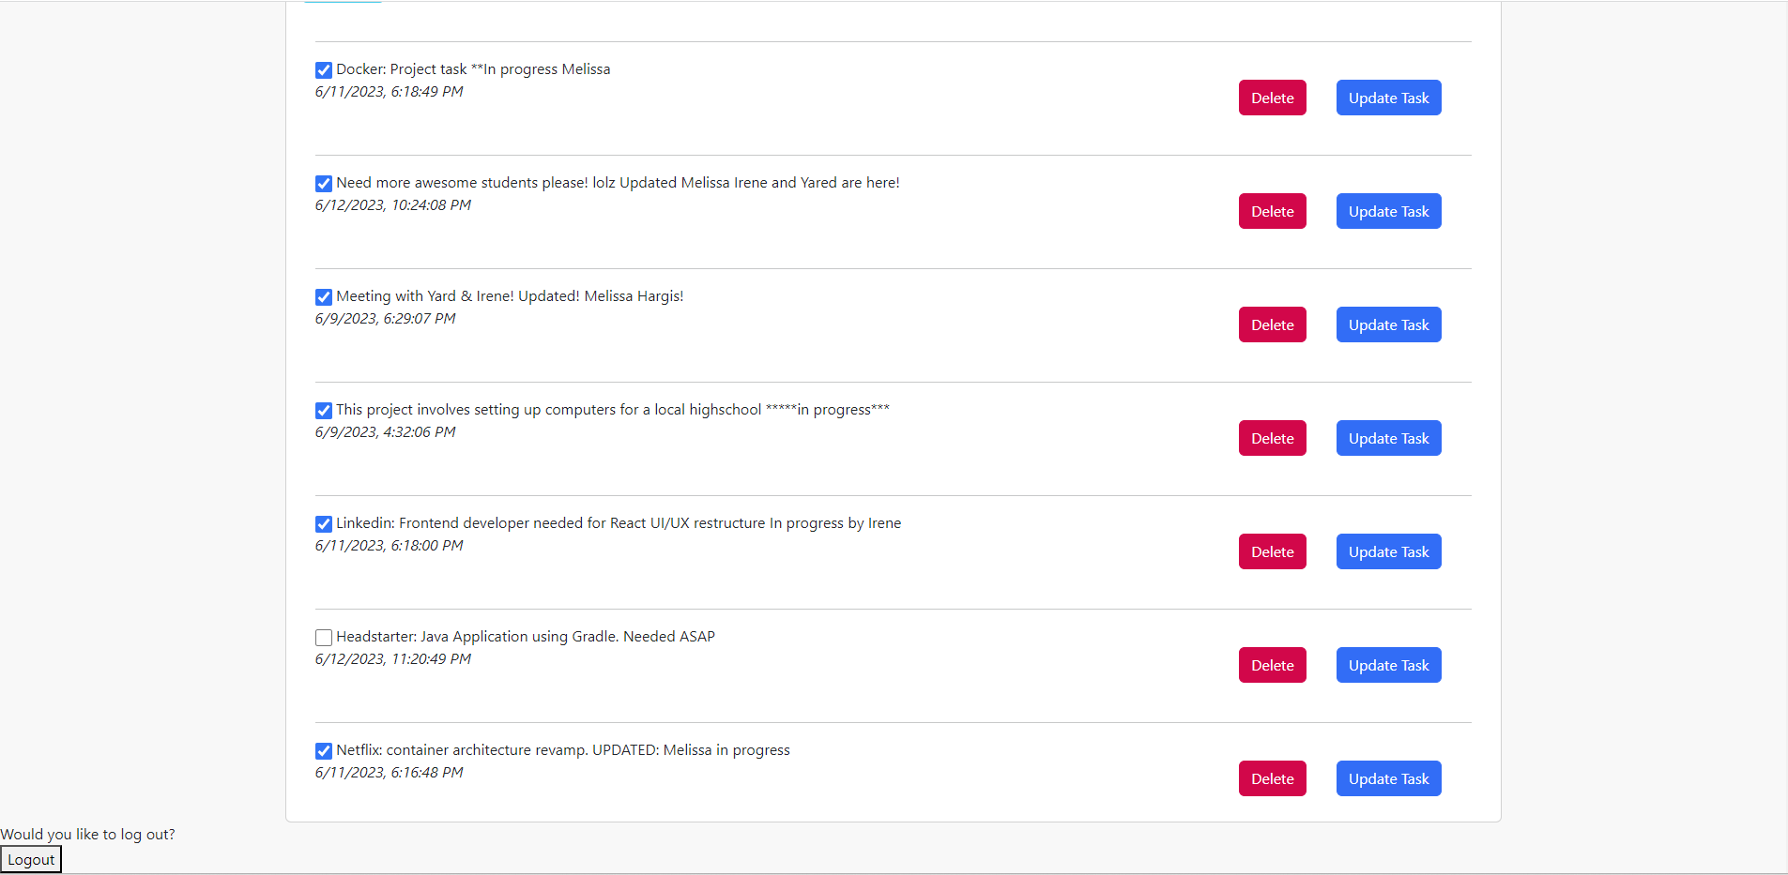Screen dimensions: 1788x875
Task: Uncheck the local highschool computers project task
Action: [x=323, y=410]
